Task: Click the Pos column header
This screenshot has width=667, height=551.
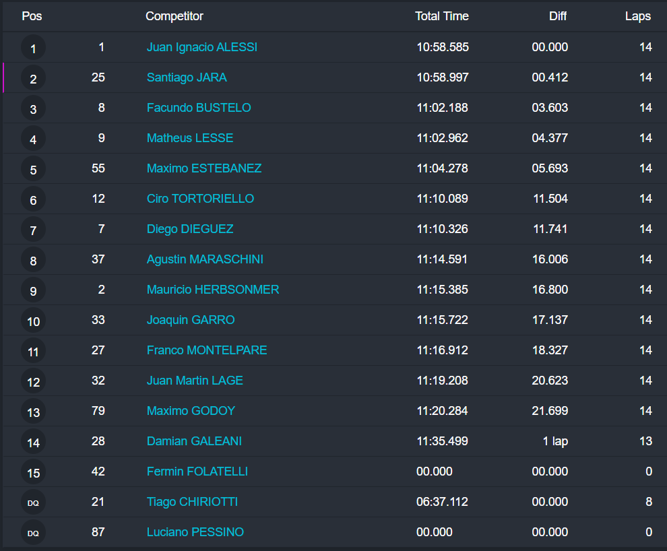Action: (32, 16)
